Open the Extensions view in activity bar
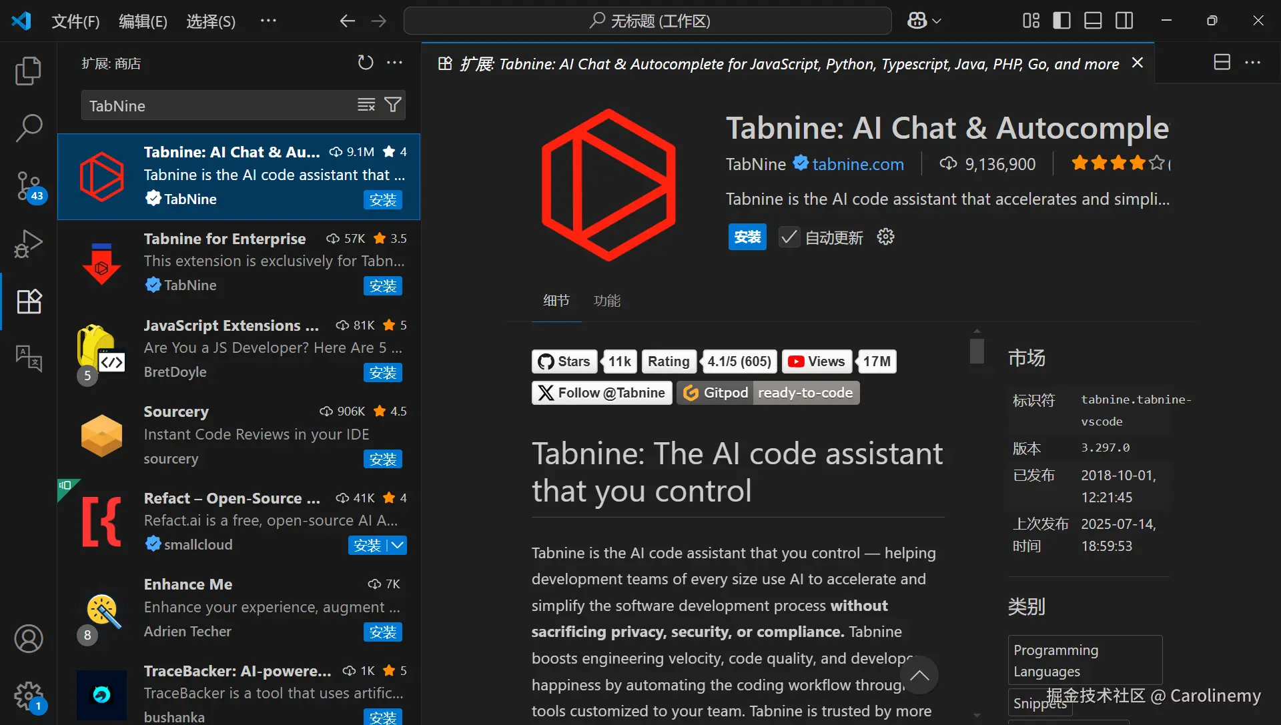 coord(29,301)
